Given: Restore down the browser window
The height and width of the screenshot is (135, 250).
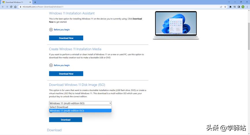Looking at the screenshot, I should [241, 2].
